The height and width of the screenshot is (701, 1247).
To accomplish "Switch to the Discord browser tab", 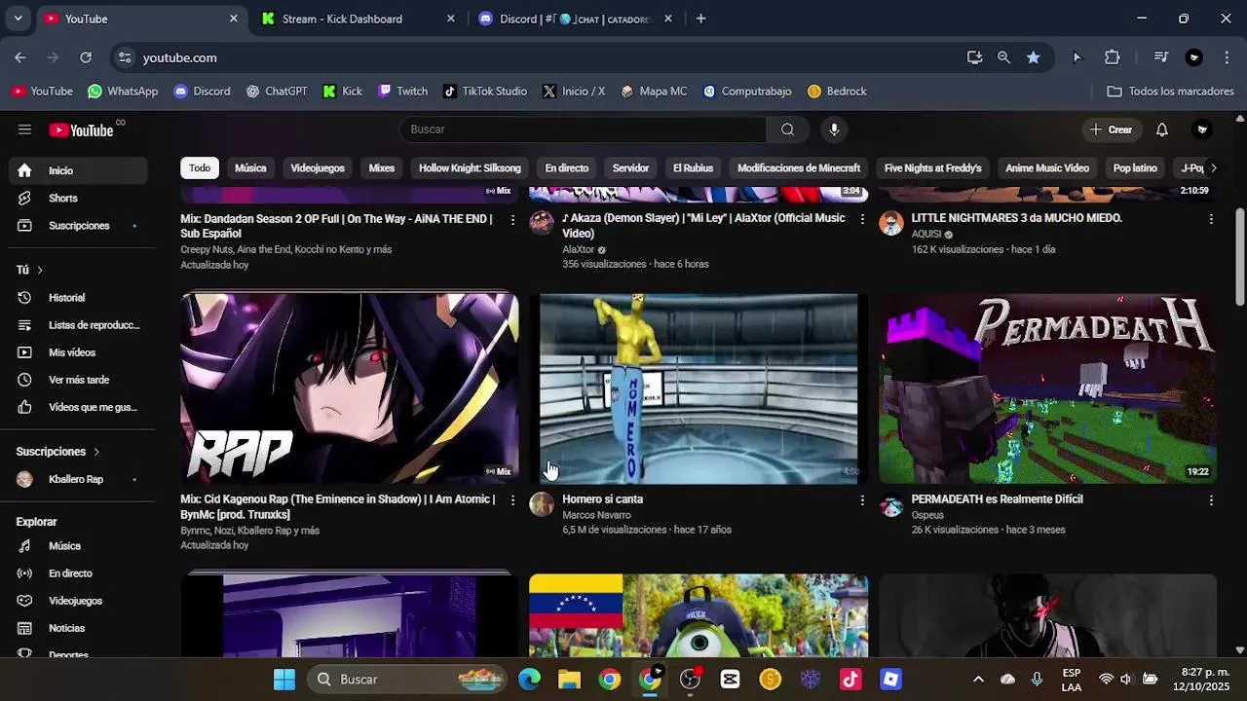I will (575, 18).
